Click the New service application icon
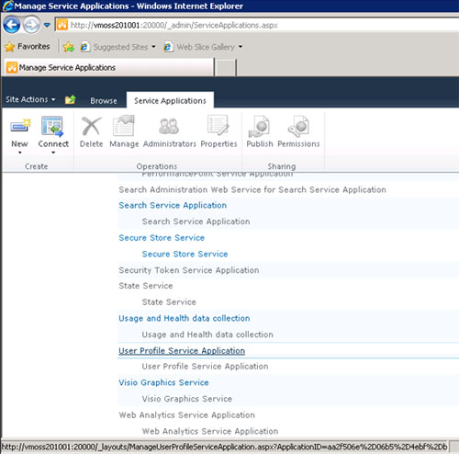Image resolution: width=459 pixels, height=454 pixels. coord(20,126)
